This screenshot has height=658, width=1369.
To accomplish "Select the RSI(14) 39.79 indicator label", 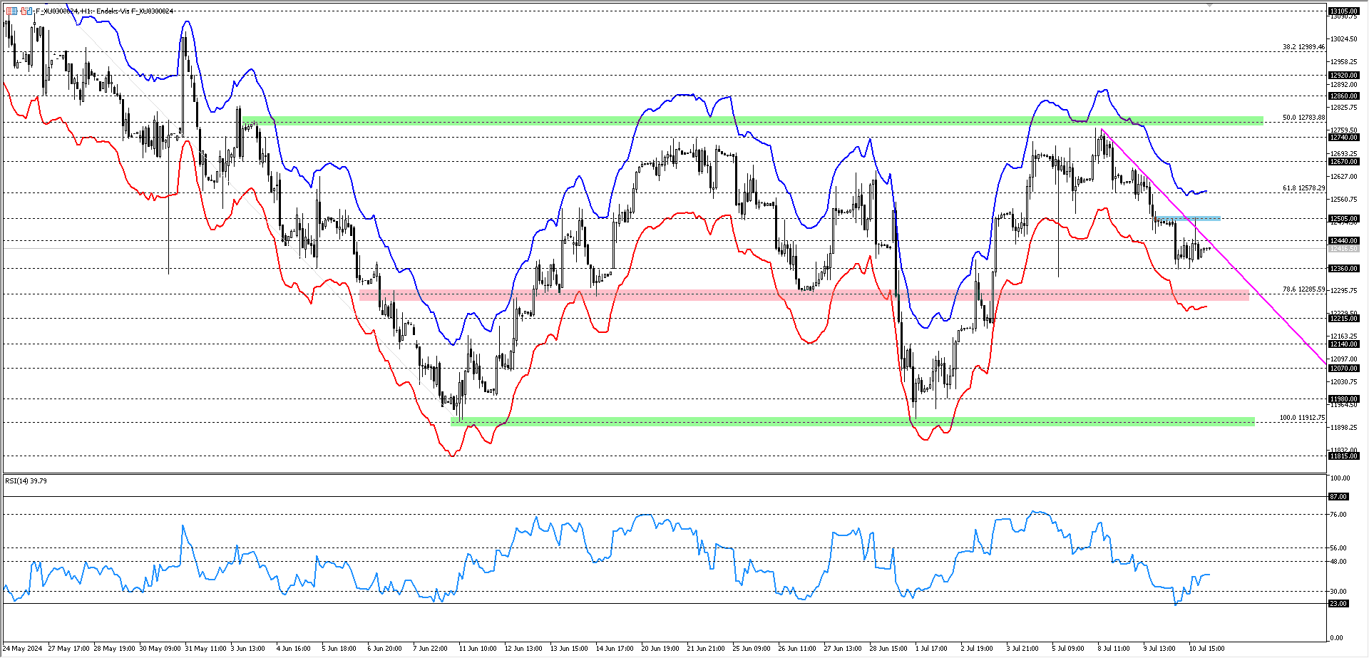I will pos(26,481).
